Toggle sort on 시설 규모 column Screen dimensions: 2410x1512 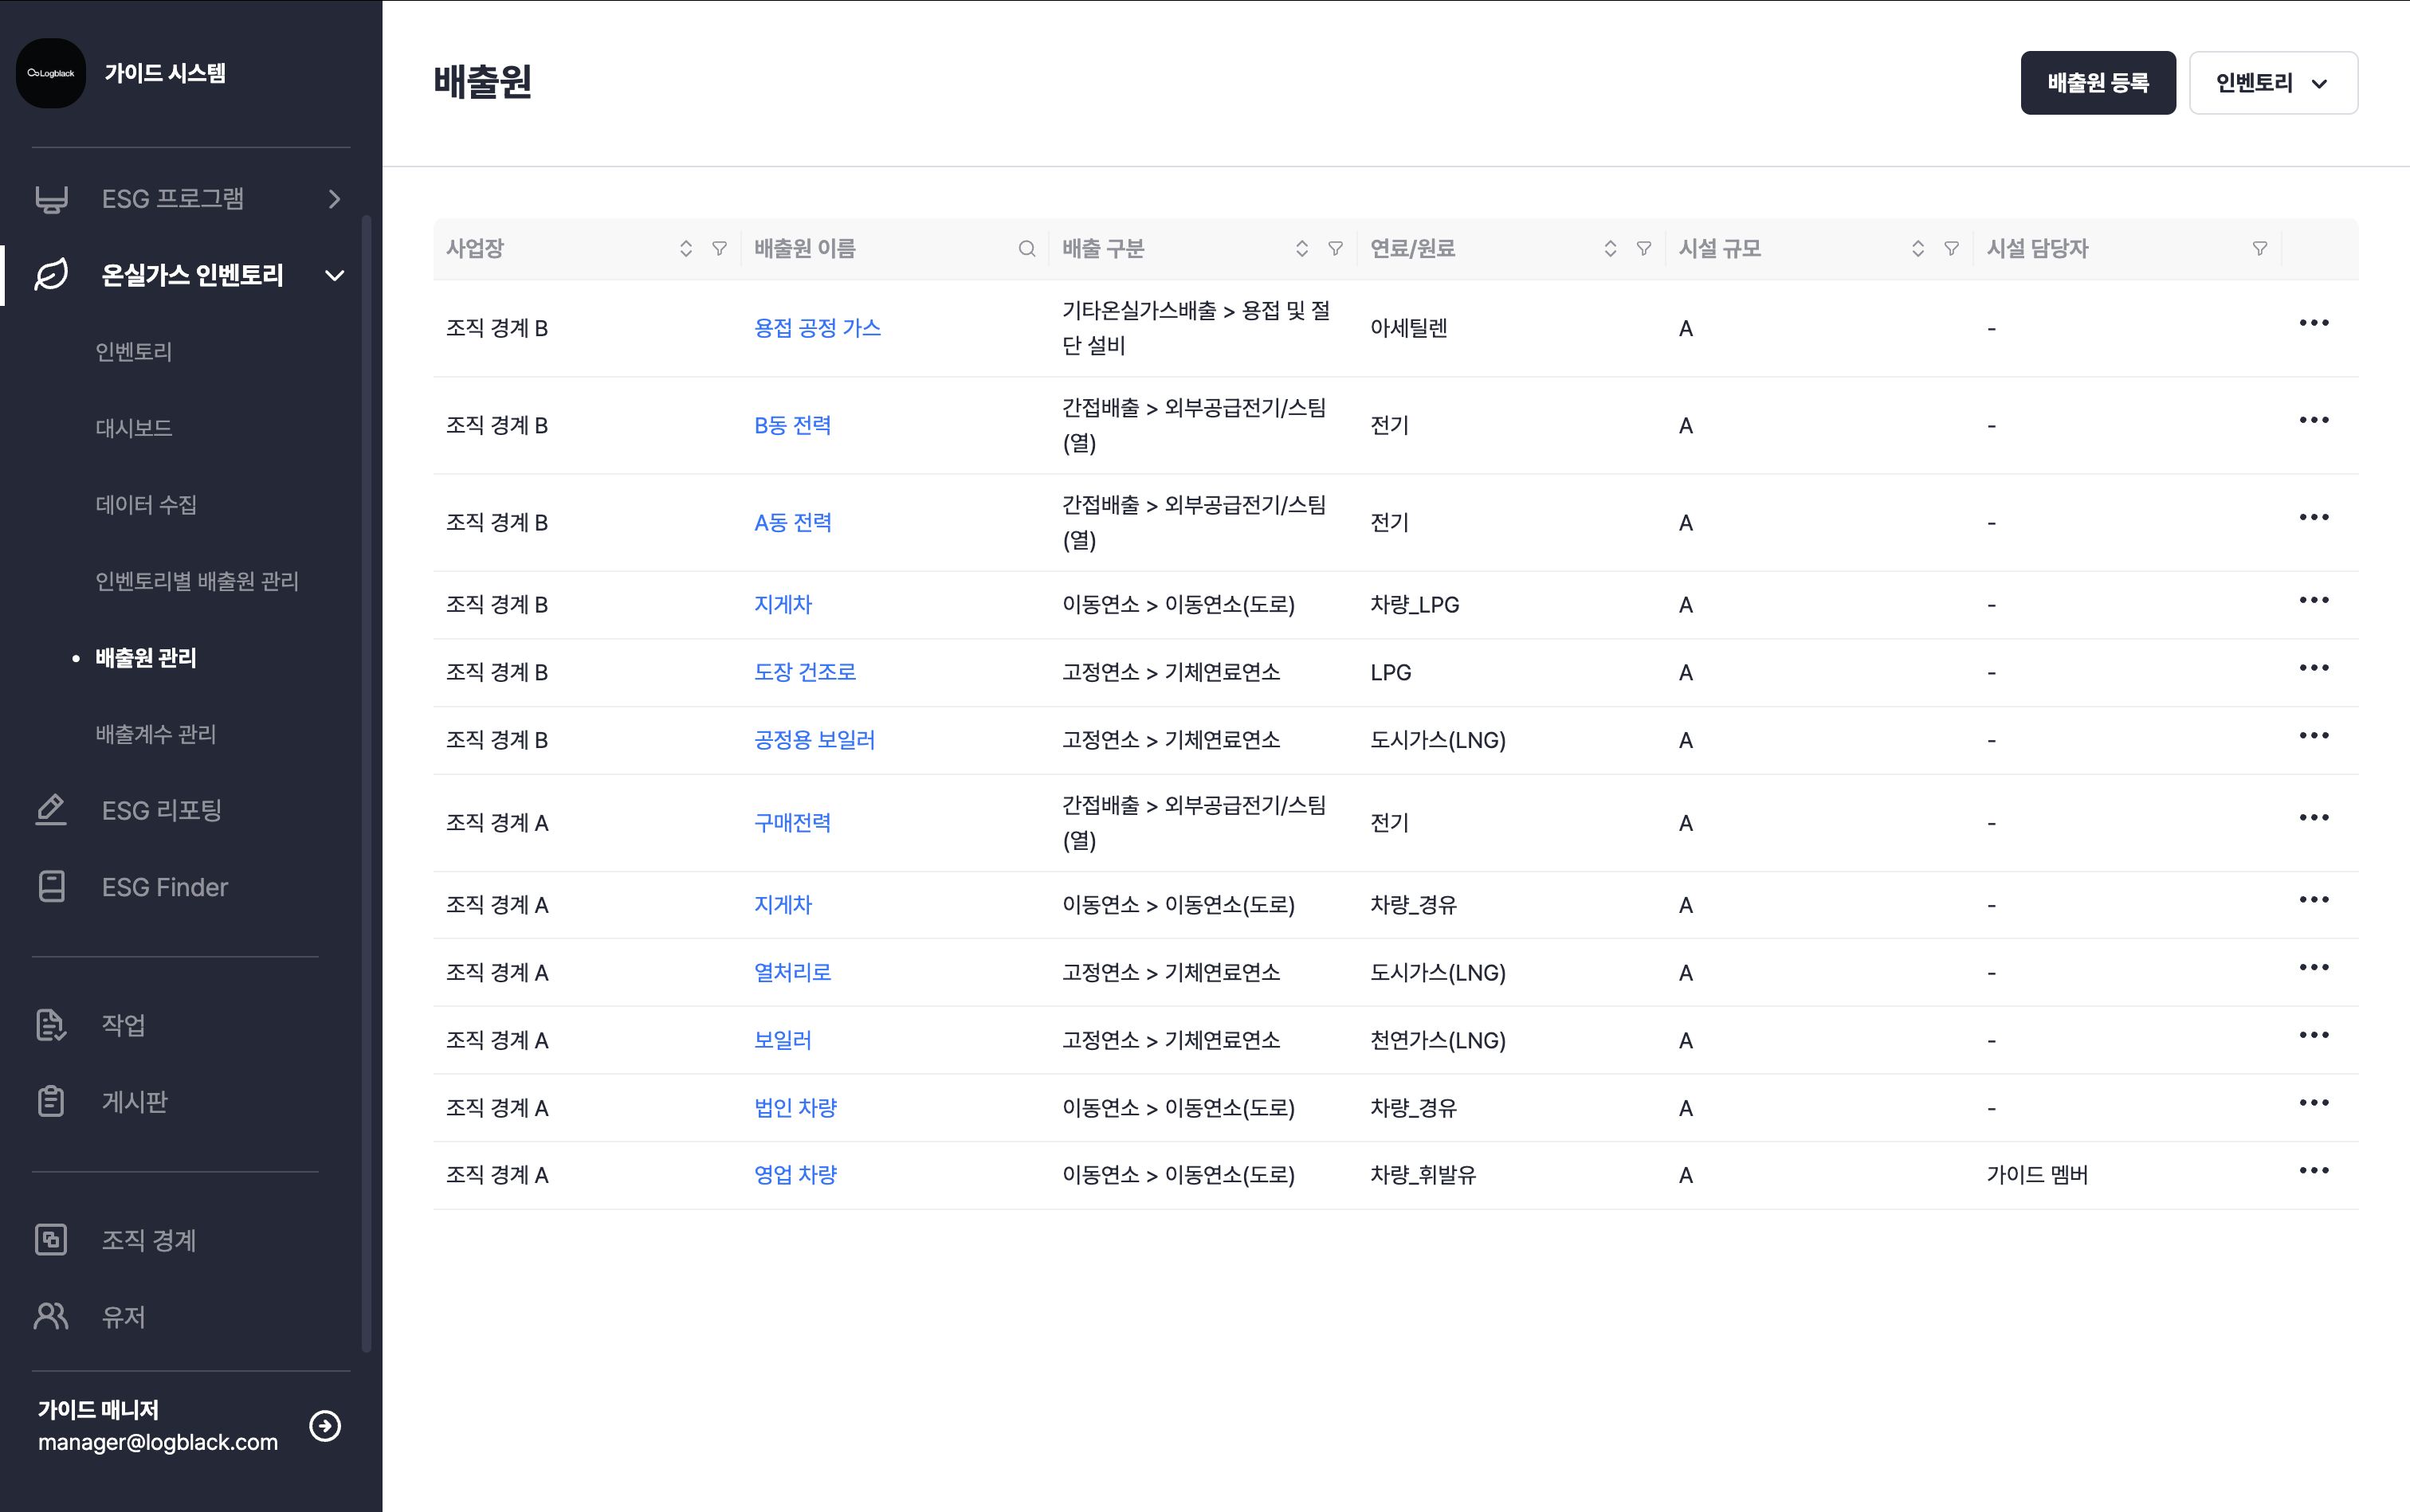click(1917, 249)
